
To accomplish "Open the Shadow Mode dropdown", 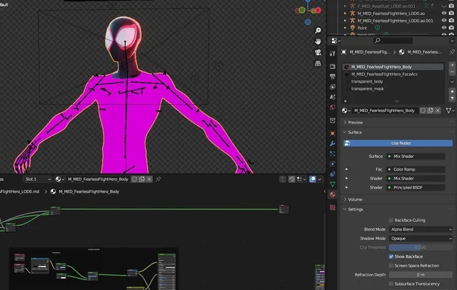I will (x=421, y=239).
